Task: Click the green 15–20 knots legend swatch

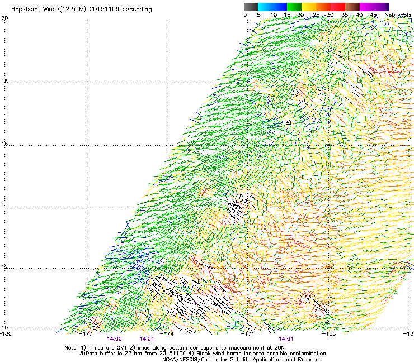Action: click(x=294, y=7)
